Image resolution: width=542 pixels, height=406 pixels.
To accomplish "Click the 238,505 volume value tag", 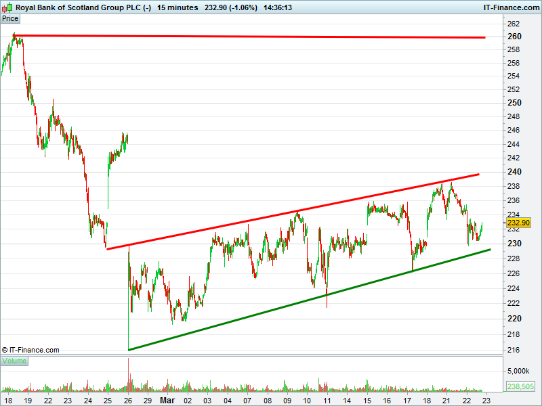I will click(x=520, y=386).
